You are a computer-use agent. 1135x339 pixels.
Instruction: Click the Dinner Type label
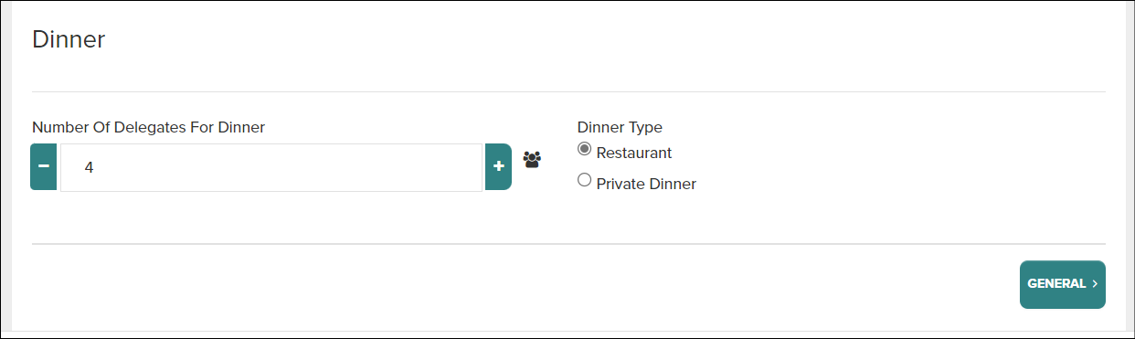[620, 127]
